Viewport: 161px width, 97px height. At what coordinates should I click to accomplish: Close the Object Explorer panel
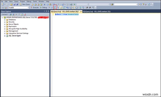click(48, 11)
